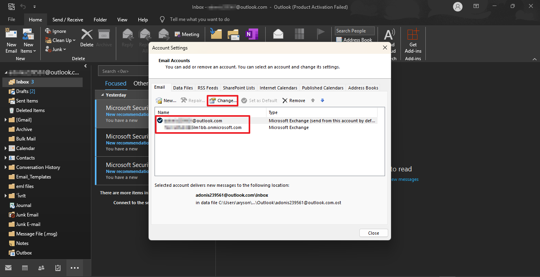Open the eml files folder
540x277 pixels.
coord(43,186)
